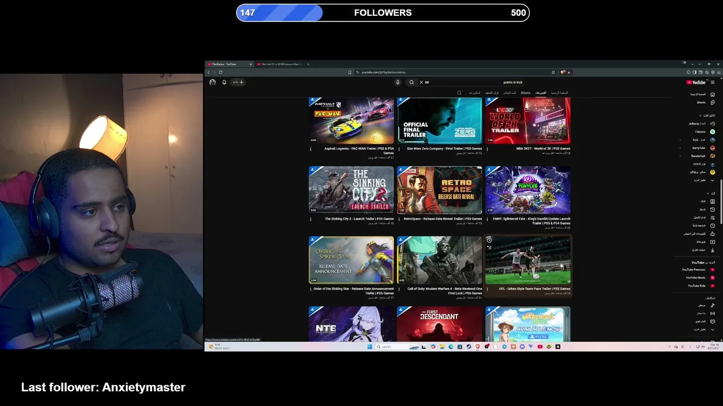Open the account avatar menu
Viewport: 723px width, 406px height.
click(212, 82)
